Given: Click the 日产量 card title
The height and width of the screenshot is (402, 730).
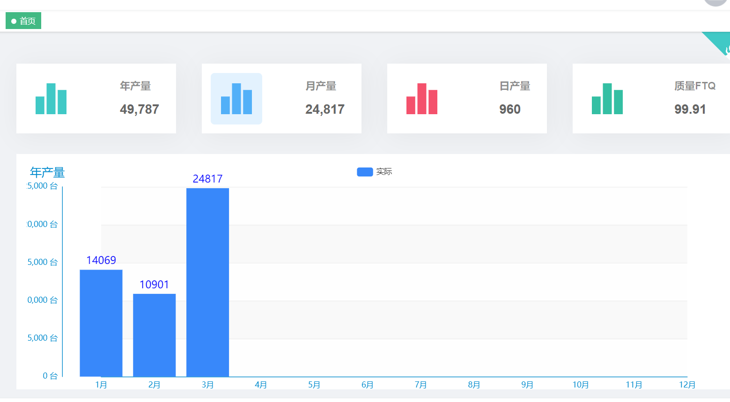Looking at the screenshot, I should pyautogui.click(x=515, y=86).
